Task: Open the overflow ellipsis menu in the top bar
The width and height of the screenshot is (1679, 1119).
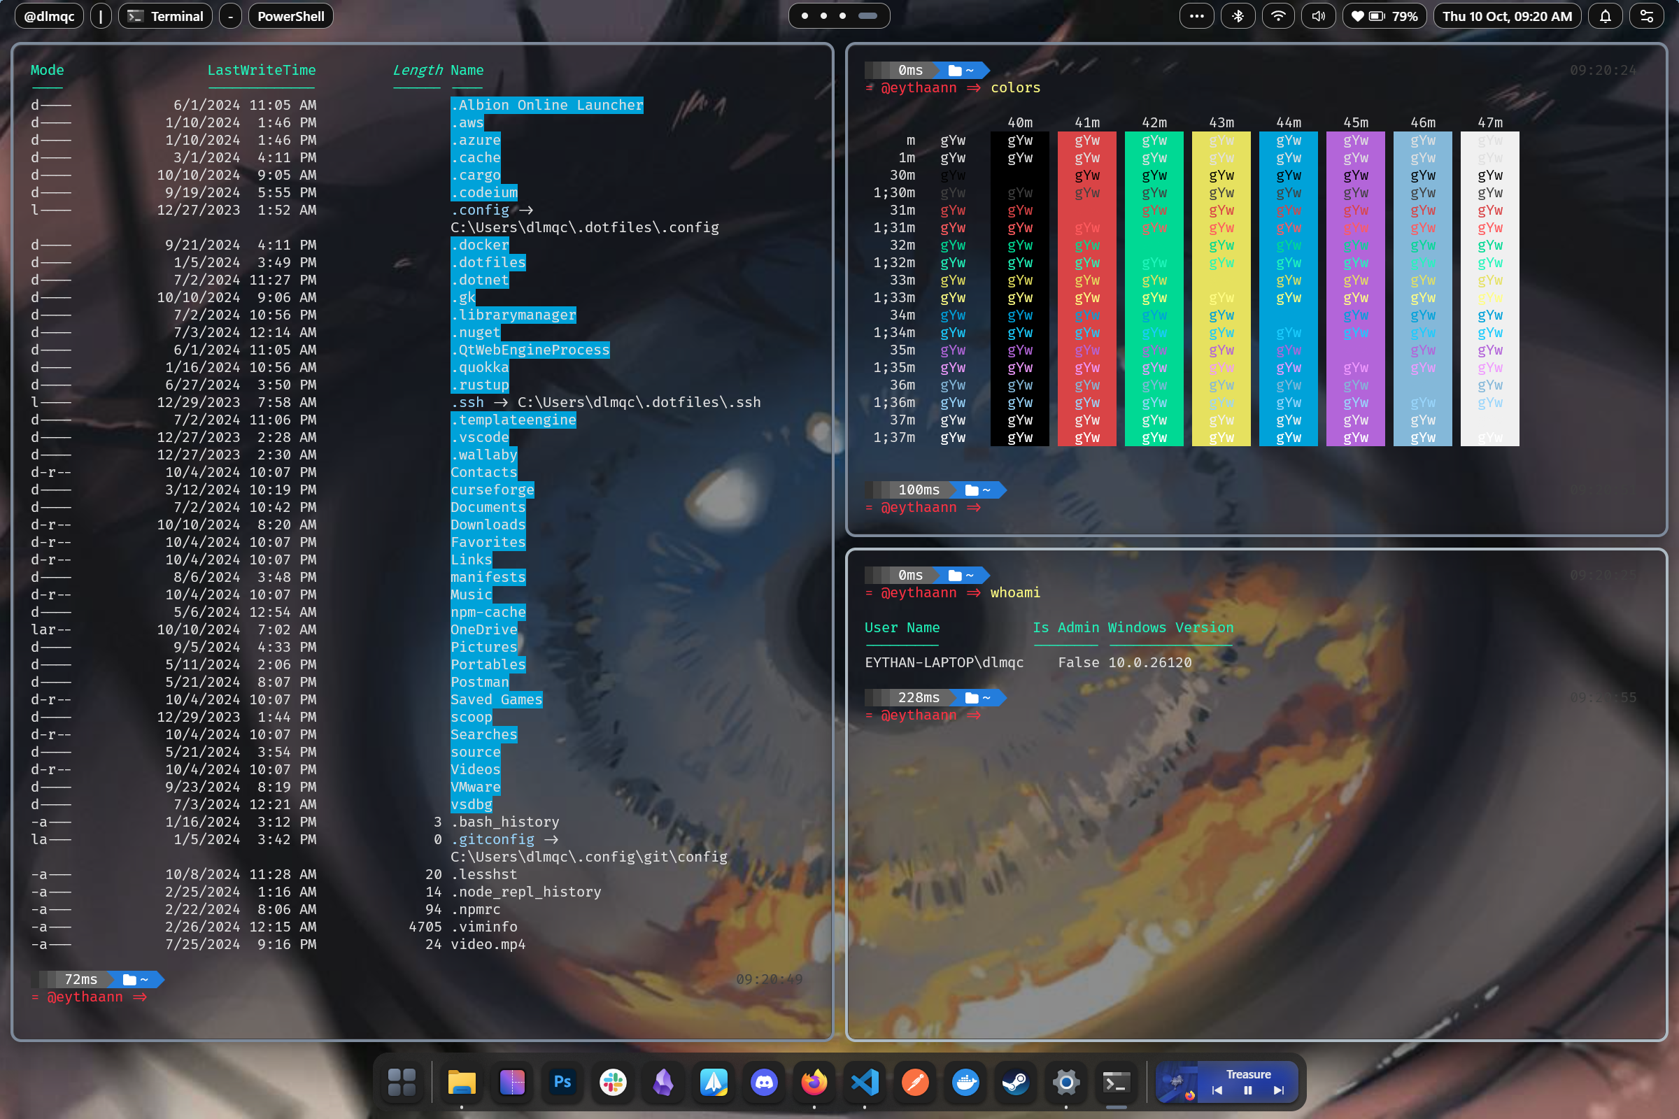Action: [x=1196, y=15]
